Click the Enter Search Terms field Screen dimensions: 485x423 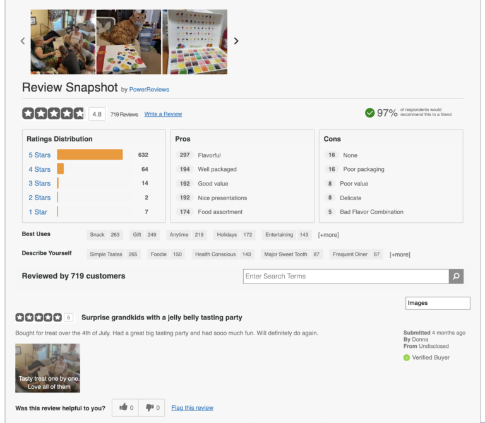[x=345, y=277]
